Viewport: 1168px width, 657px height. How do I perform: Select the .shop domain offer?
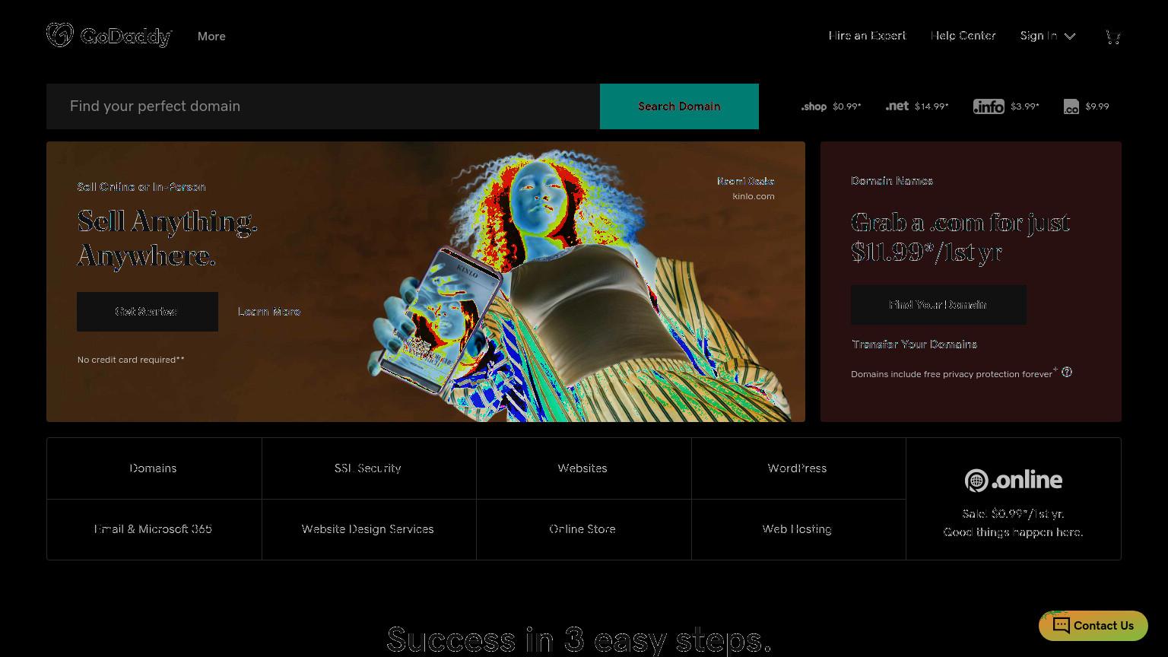click(x=830, y=106)
